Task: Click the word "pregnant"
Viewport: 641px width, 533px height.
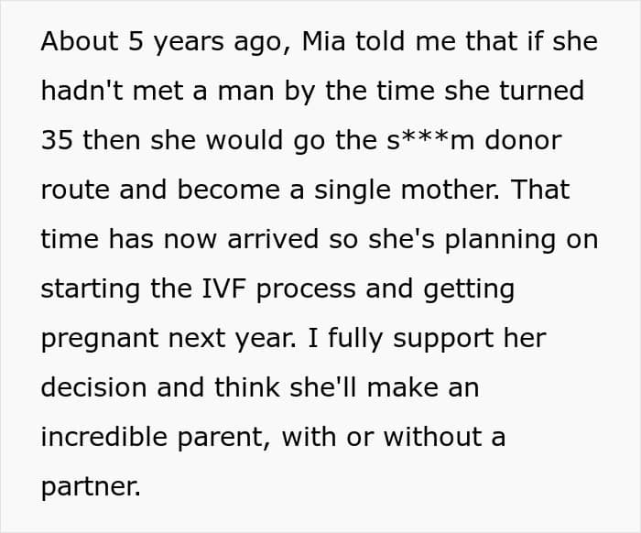Action: pos(100,339)
